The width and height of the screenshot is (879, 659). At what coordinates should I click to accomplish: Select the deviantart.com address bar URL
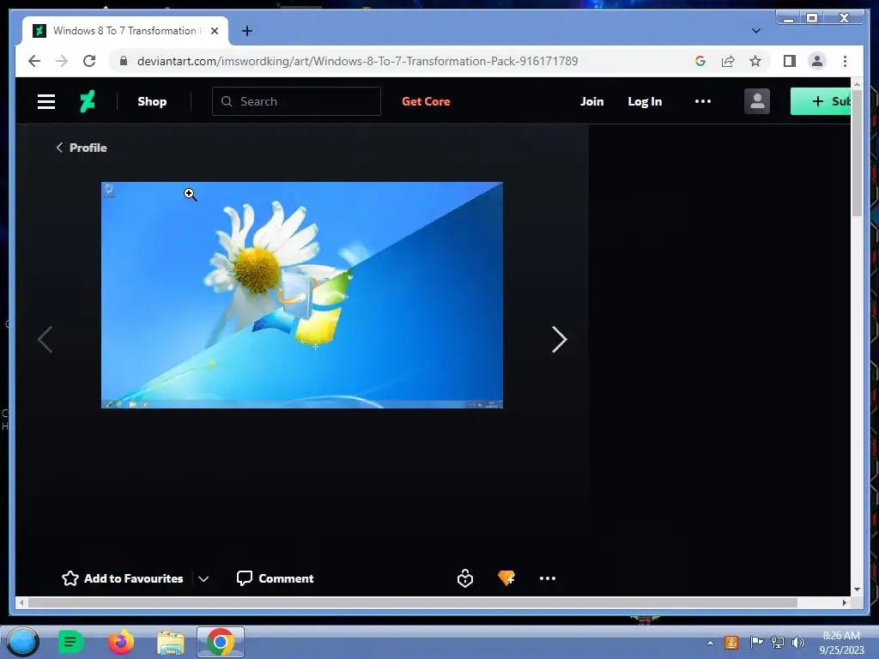(358, 61)
